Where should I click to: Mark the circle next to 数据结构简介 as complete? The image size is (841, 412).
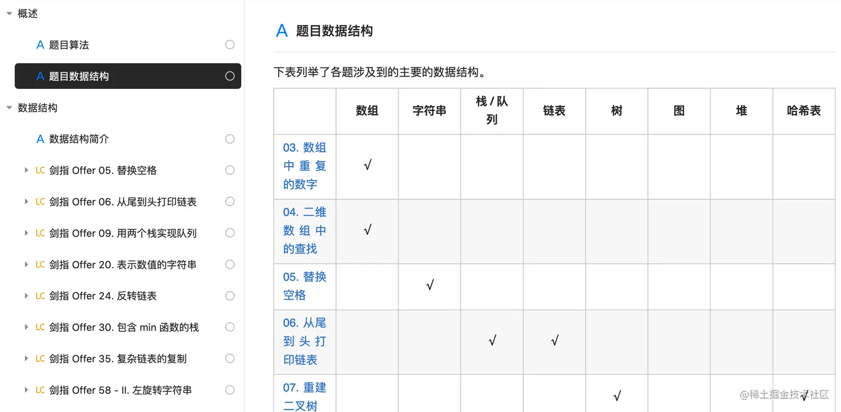point(230,139)
